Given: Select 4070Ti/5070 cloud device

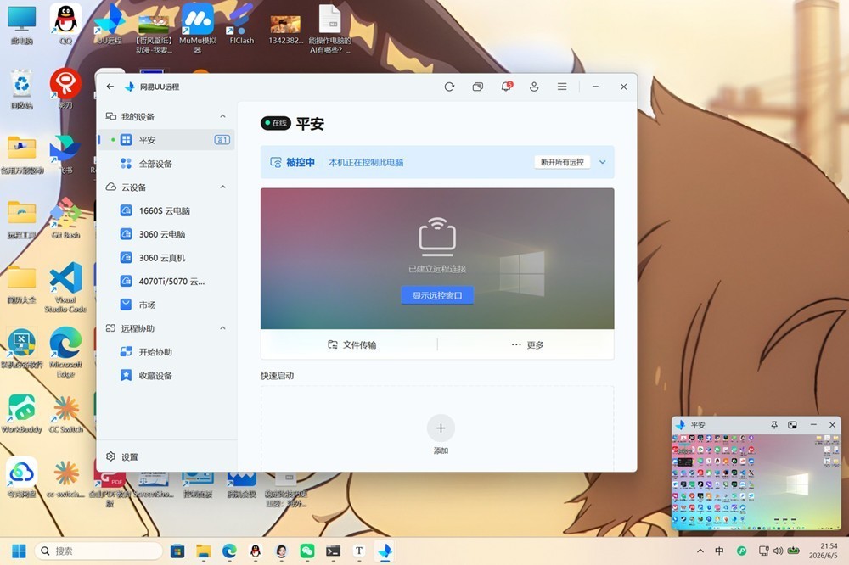Looking at the screenshot, I should (166, 282).
